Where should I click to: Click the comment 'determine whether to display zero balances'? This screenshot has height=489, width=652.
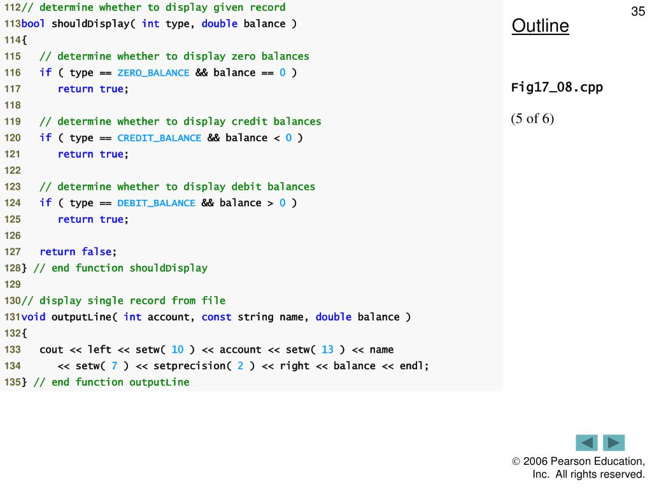(x=174, y=56)
